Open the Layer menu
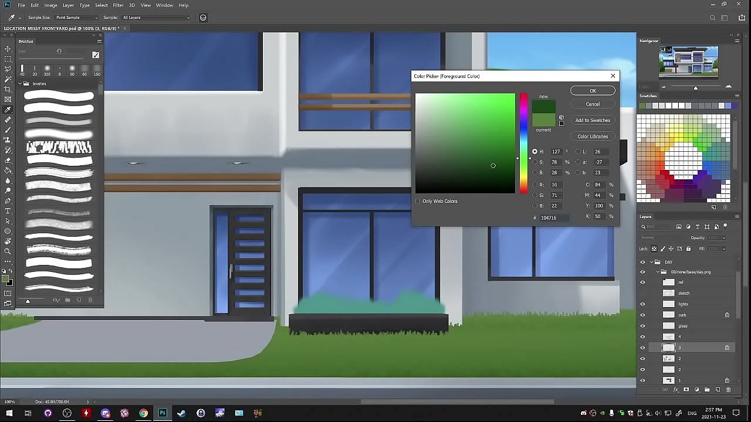This screenshot has width=751, height=422. (68, 5)
